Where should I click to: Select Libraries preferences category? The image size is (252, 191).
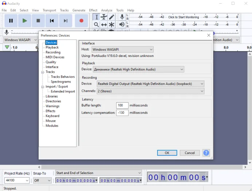[52, 96]
